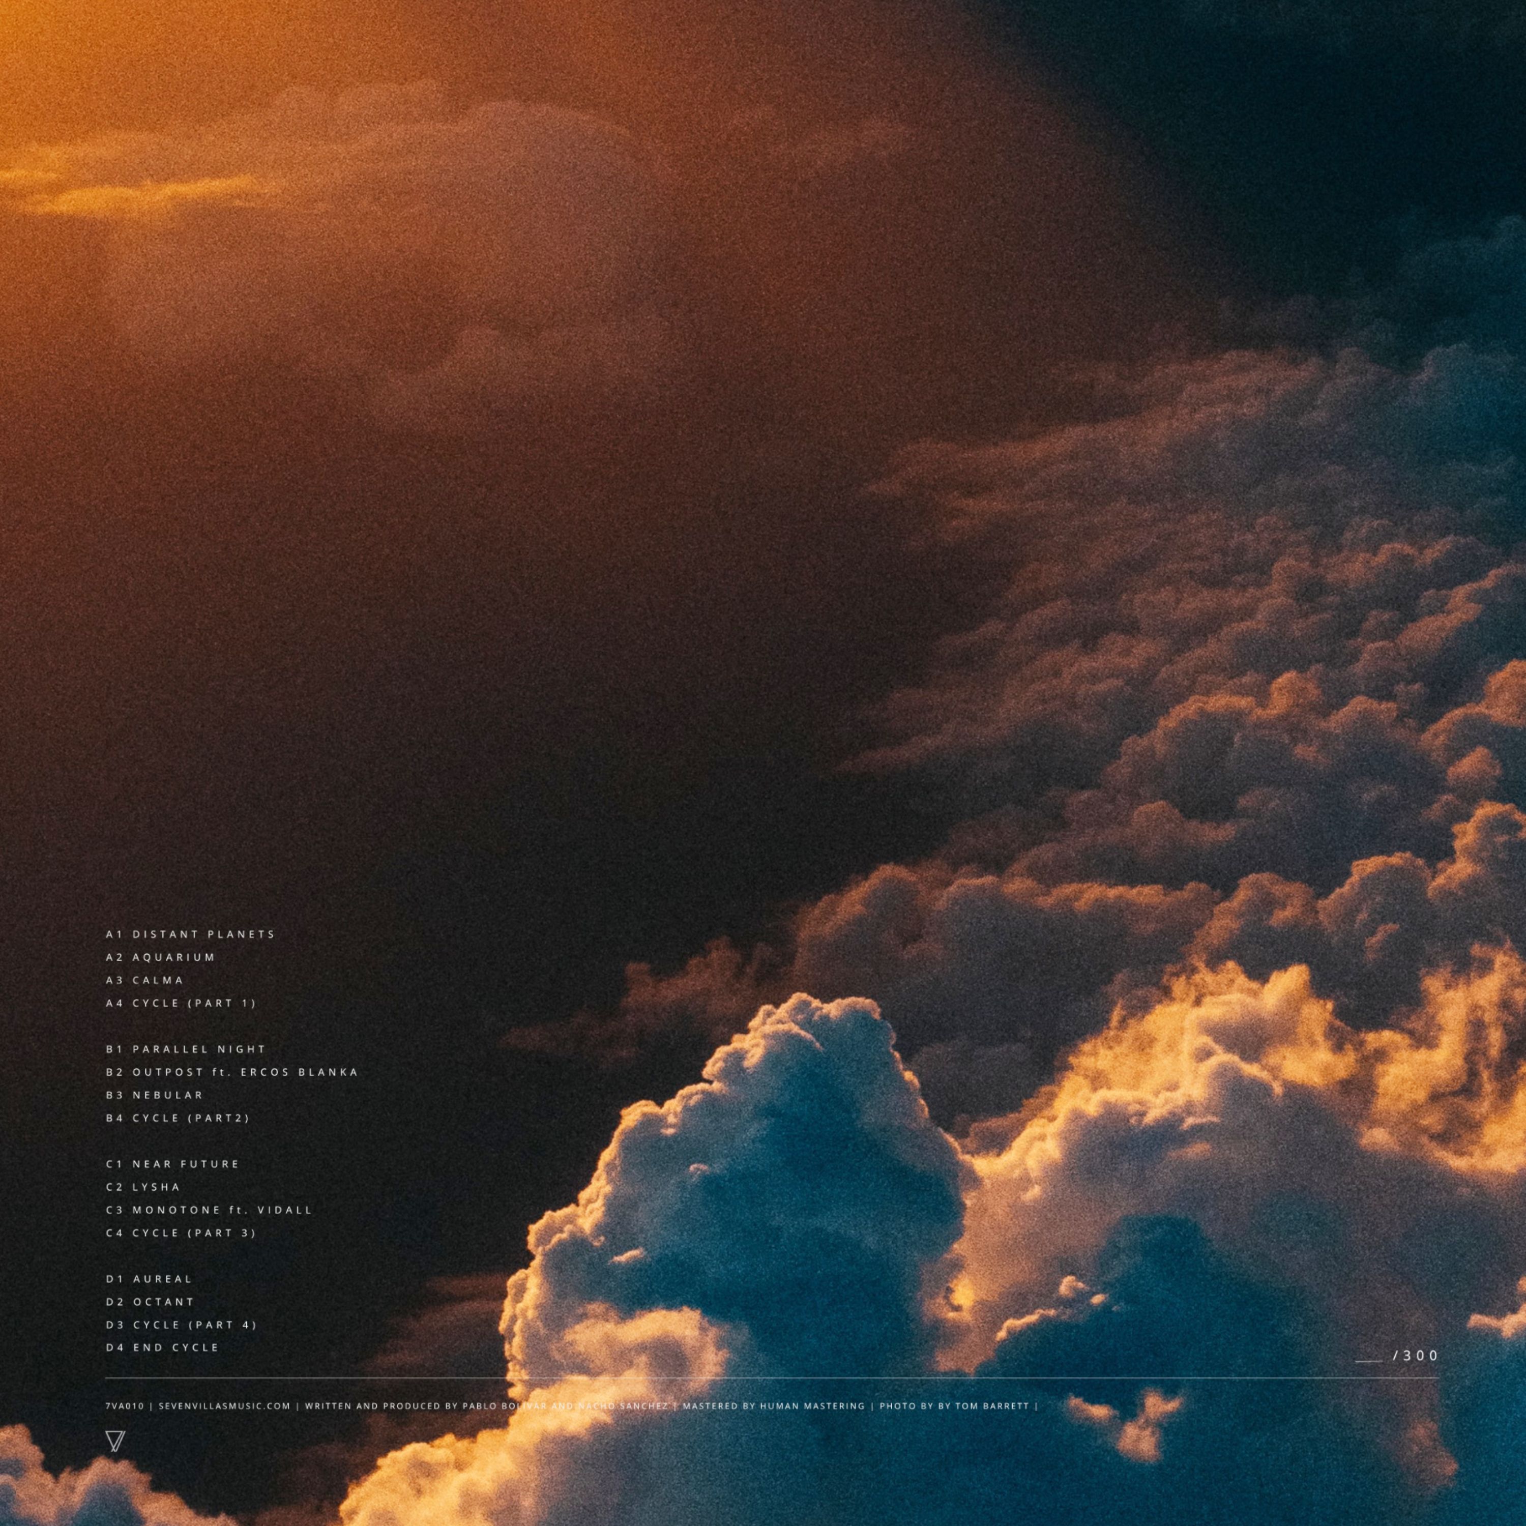This screenshot has height=1526, width=1526.
Task: Select C3 MONOTONE ft. VIDALL
Action: (209, 1209)
